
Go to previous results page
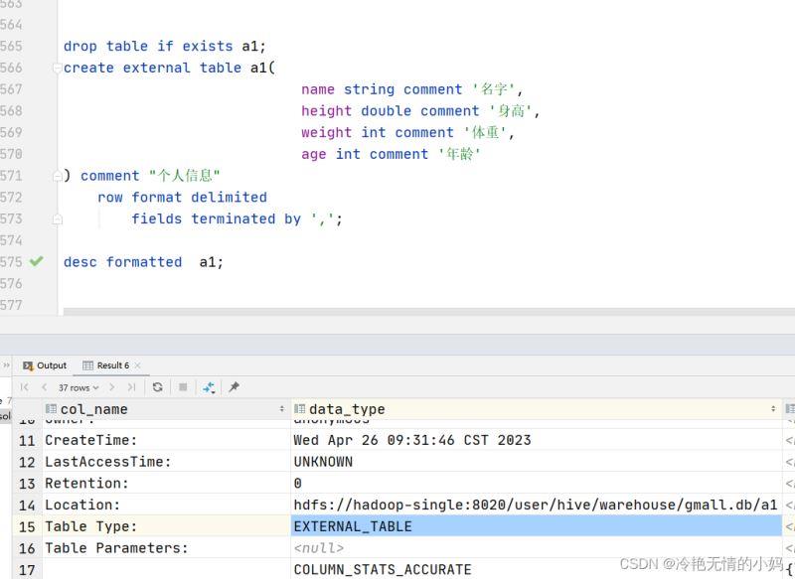43,387
